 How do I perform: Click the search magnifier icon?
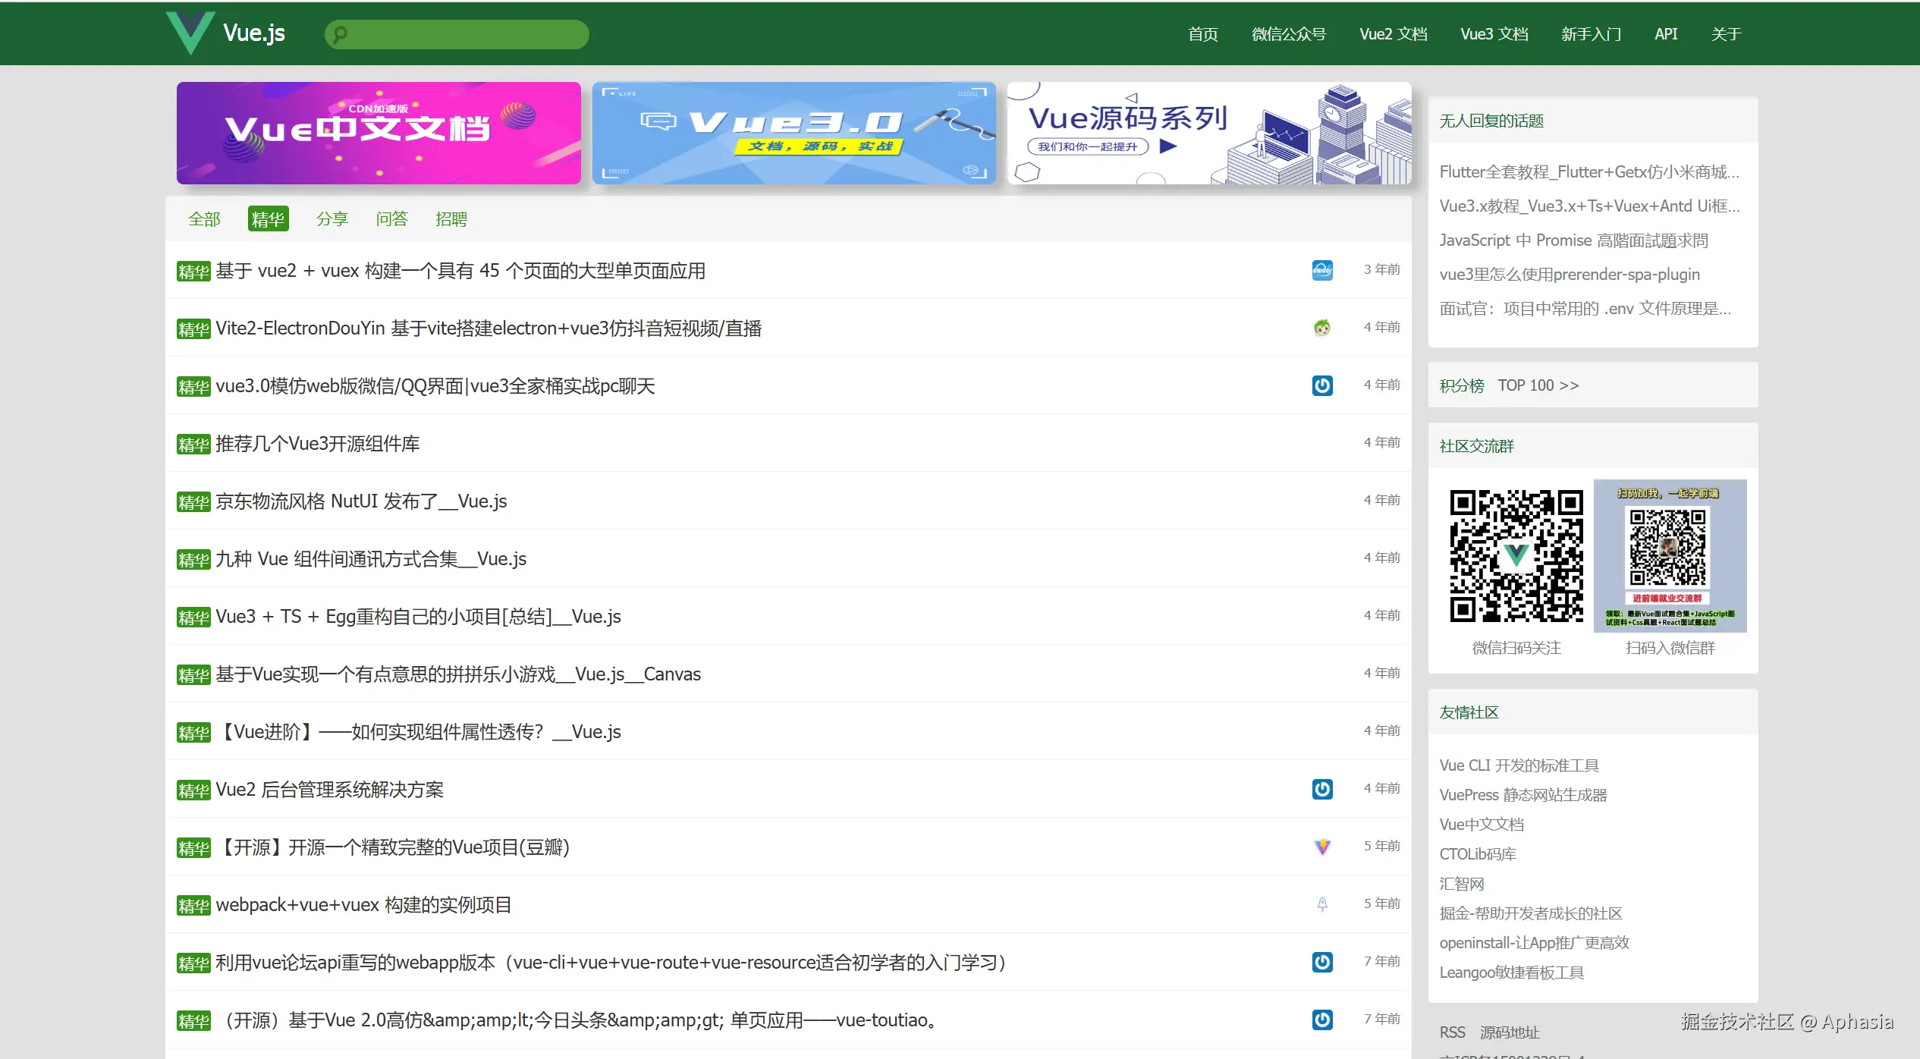341,34
